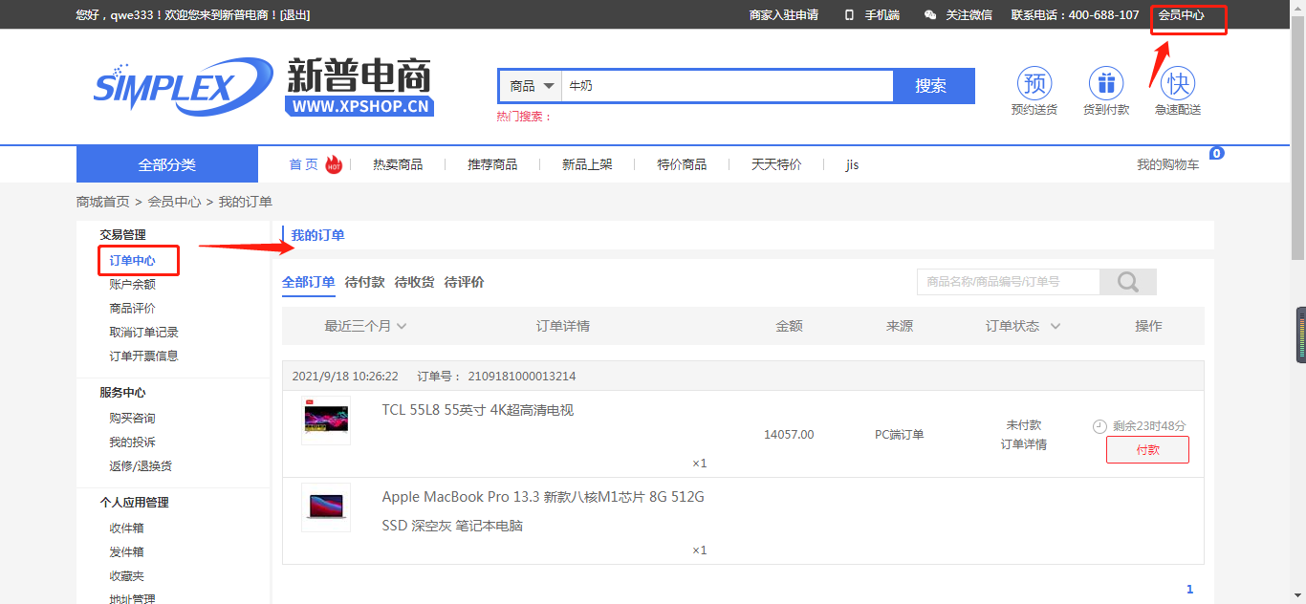Switch to the 待评价 tab
This screenshot has height=604, width=1306.
[x=464, y=282]
